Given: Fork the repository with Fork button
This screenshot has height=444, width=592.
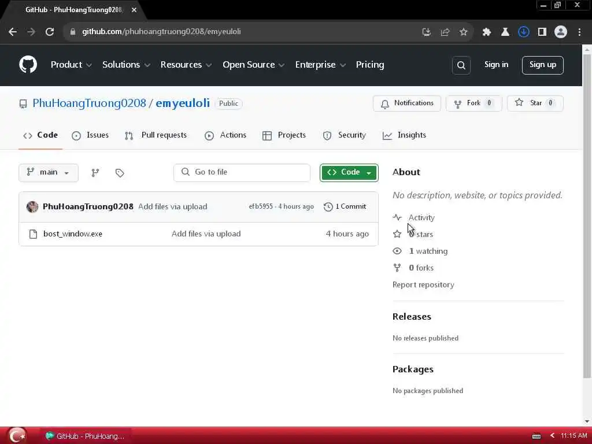Looking at the screenshot, I should coord(474,103).
